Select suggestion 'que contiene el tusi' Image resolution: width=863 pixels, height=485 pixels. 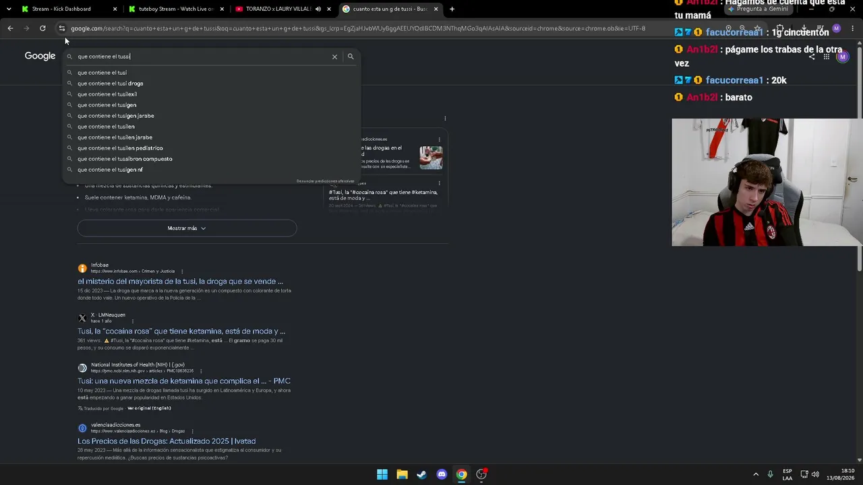point(212,73)
